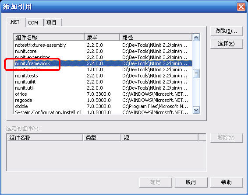Click 源 column header in selected list

click(159, 138)
